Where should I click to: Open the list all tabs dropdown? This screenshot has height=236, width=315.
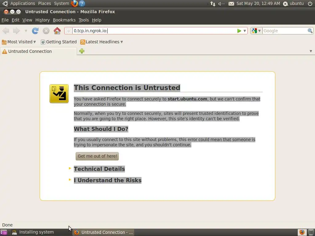pyautogui.click(x=311, y=51)
